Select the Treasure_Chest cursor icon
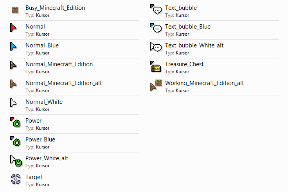 pos(156,66)
